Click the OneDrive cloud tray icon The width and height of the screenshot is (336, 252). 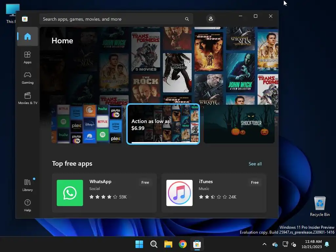pos(275,244)
